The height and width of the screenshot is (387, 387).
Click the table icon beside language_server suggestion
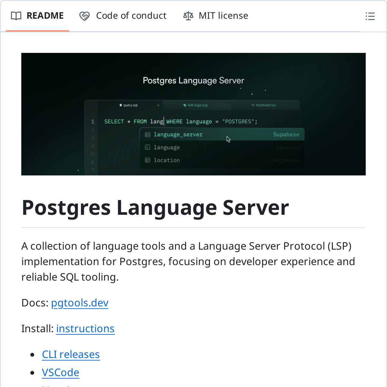tap(148, 134)
